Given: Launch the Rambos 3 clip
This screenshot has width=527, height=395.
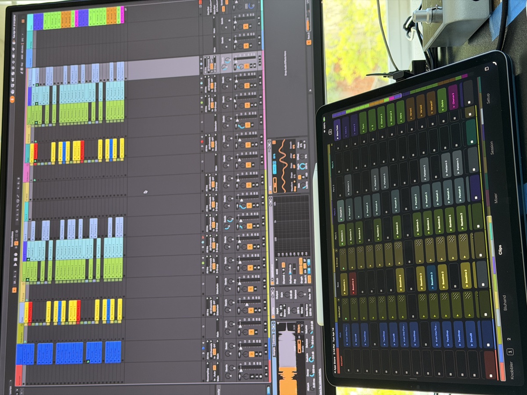Looking at the screenshot, I should point(360,233).
